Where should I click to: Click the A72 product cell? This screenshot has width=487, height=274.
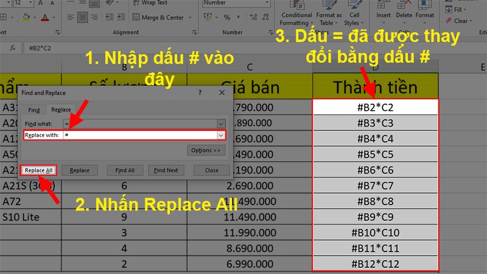[x=30, y=202]
